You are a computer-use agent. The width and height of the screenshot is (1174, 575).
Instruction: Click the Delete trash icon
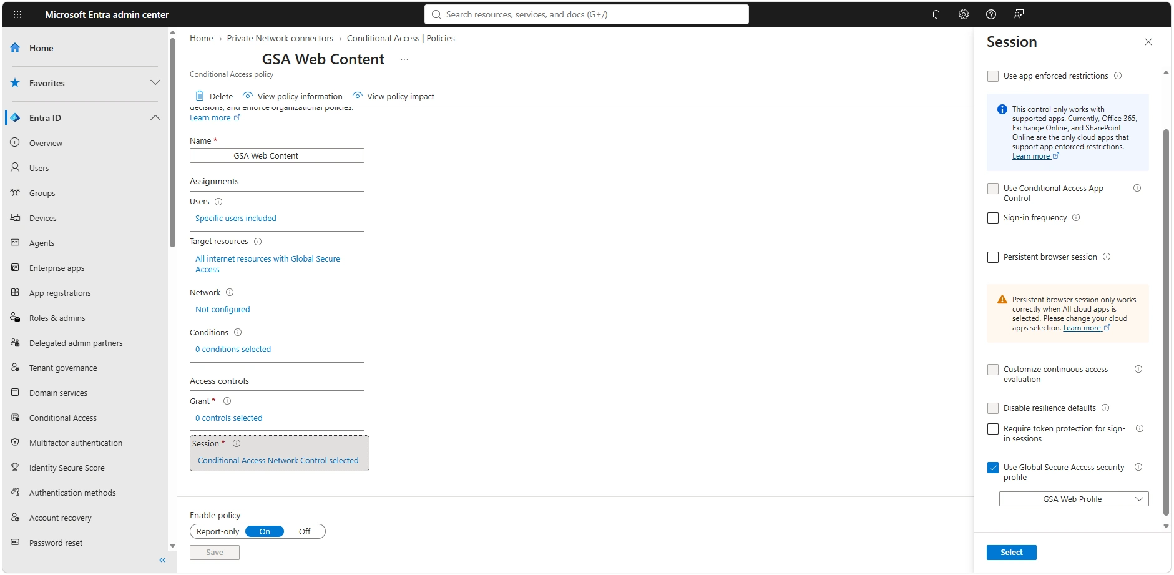point(200,96)
